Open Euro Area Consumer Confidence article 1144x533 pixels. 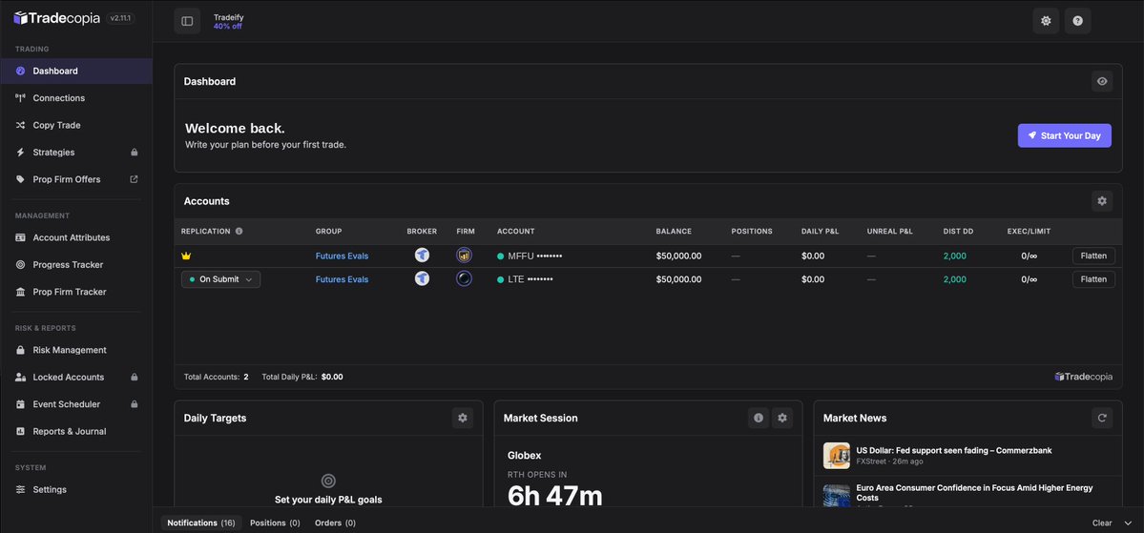click(975, 492)
